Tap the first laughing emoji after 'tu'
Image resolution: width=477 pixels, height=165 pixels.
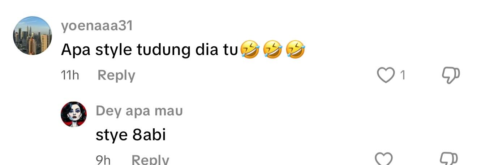point(250,50)
